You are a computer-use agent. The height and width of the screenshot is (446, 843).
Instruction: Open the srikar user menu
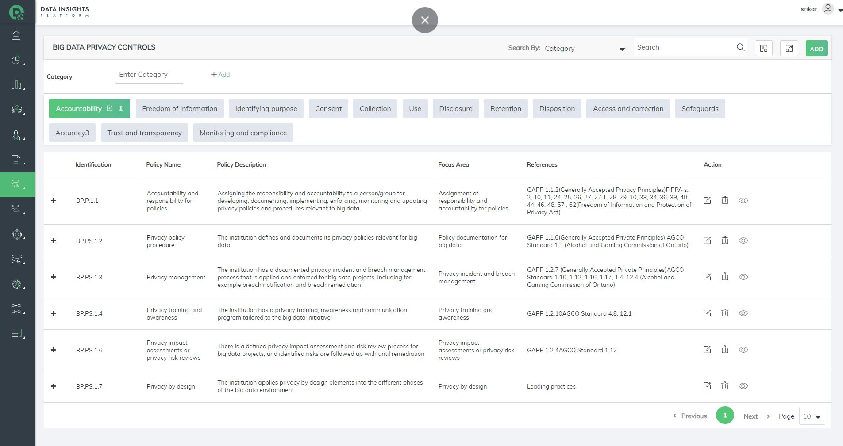[x=821, y=9]
